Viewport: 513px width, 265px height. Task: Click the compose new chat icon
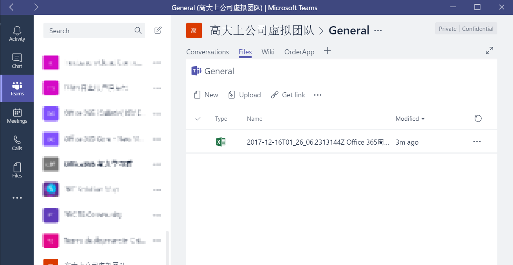158,30
